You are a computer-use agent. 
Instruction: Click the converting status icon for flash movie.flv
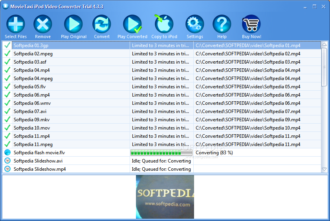pos(7,153)
